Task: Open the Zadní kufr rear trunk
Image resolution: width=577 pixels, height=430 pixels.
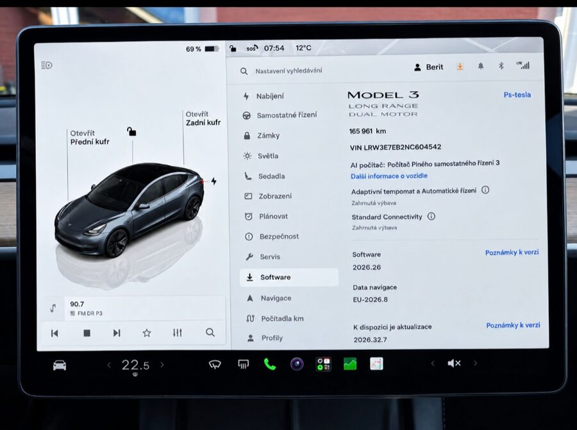Action: 203,119
